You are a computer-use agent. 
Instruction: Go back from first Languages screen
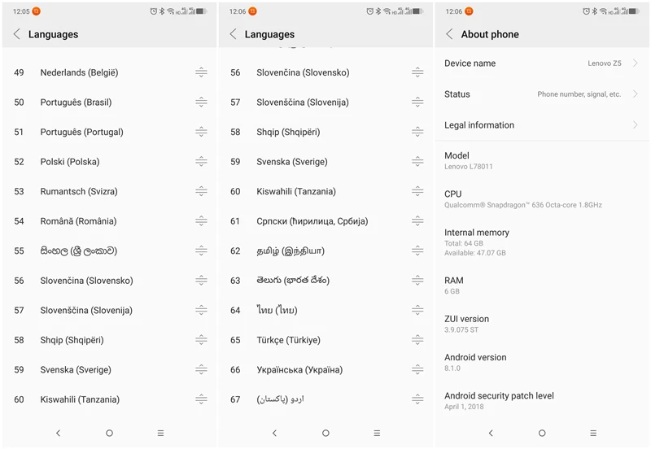[17, 34]
